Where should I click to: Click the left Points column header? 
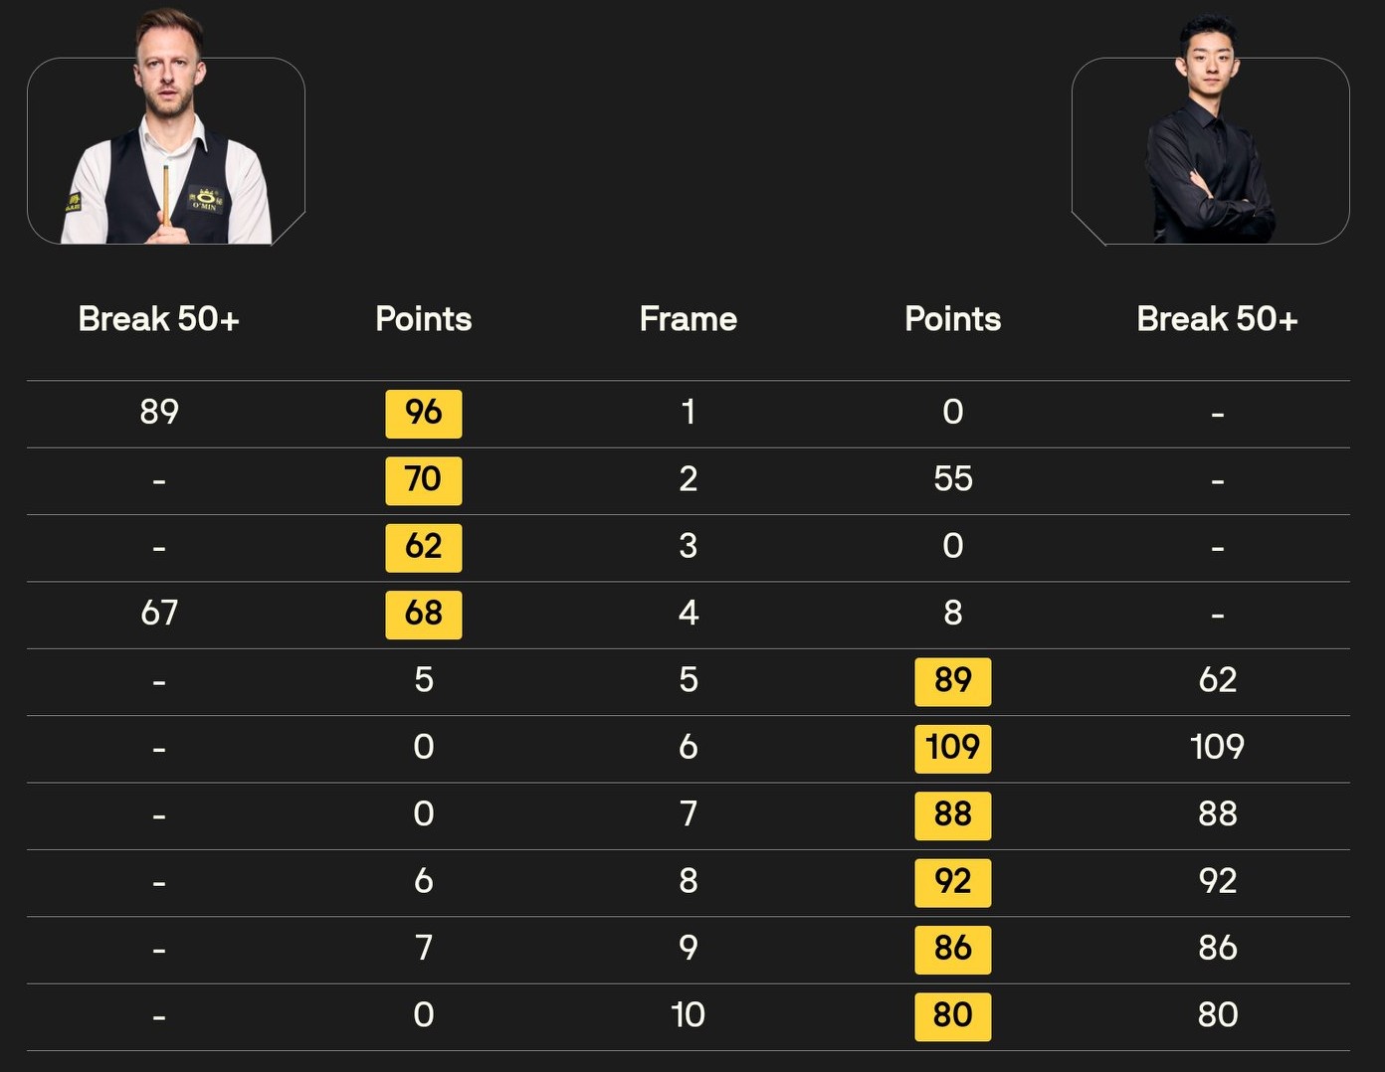424,319
